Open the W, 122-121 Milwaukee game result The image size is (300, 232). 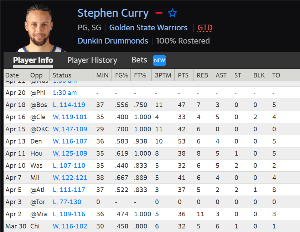(70, 178)
